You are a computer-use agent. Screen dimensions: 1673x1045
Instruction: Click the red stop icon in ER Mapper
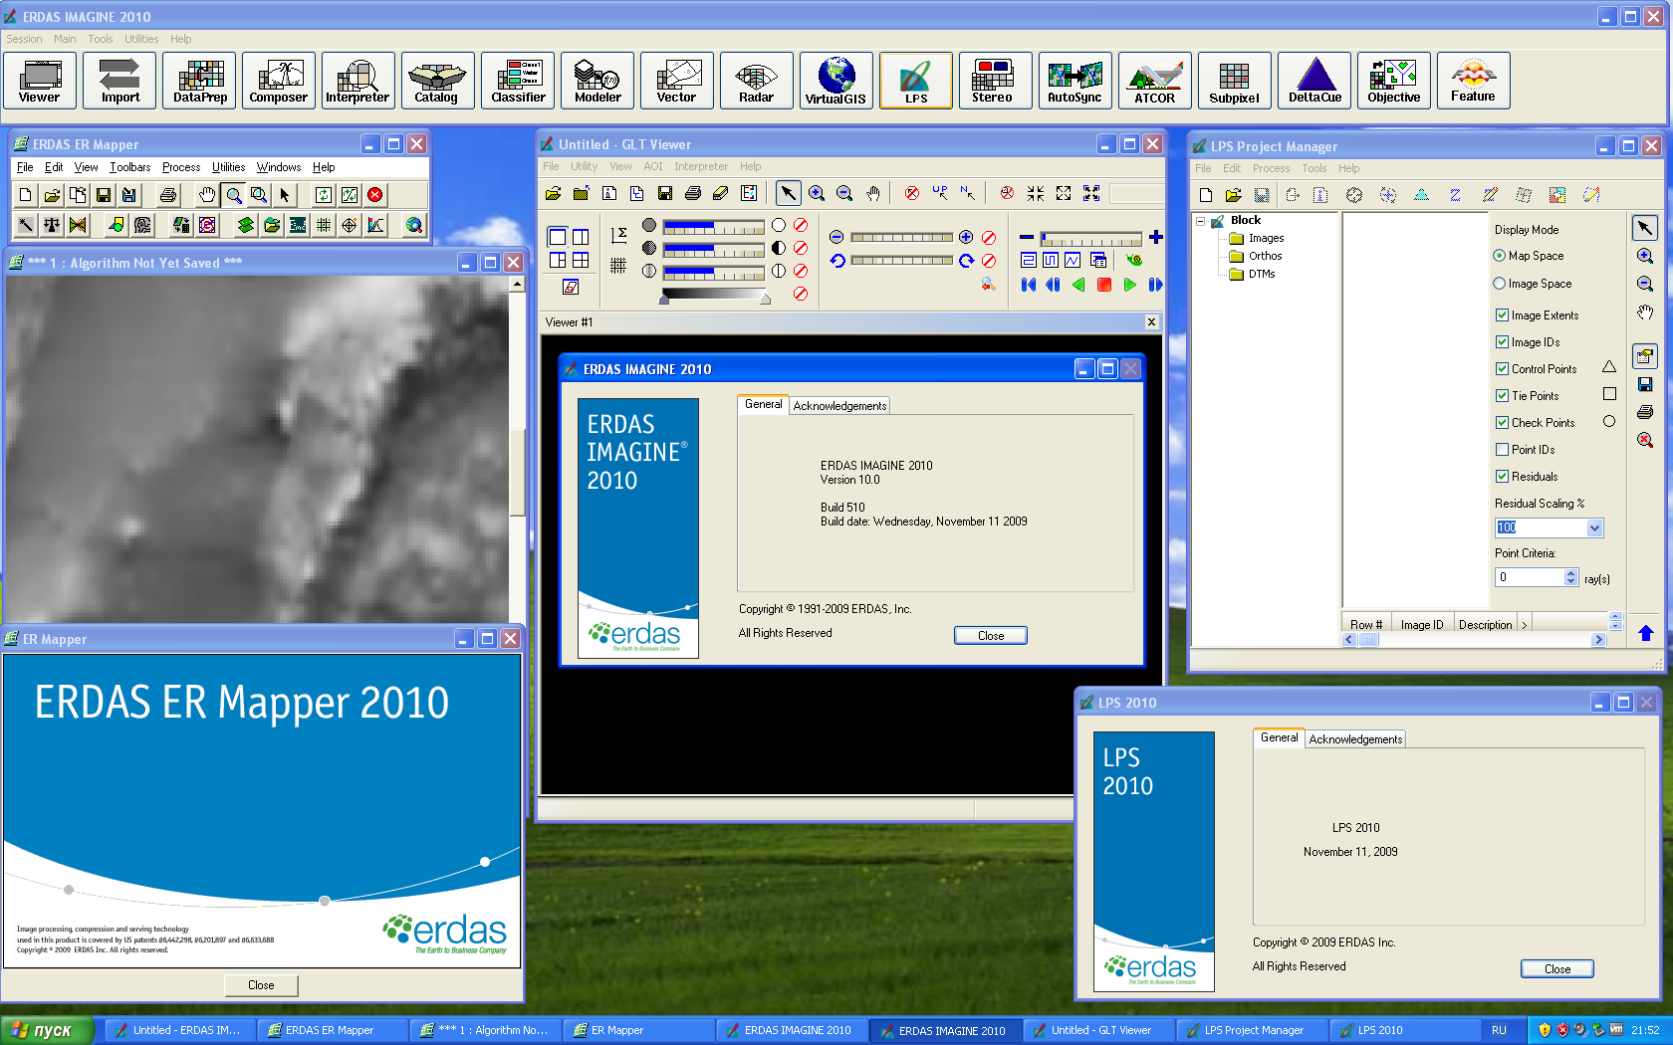[x=375, y=195]
